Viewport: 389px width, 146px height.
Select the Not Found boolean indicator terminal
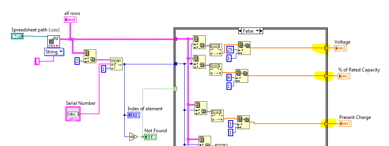(x=150, y=137)
